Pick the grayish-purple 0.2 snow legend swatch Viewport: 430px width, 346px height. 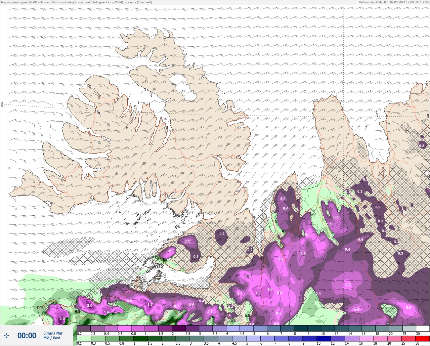coord(84,328)
